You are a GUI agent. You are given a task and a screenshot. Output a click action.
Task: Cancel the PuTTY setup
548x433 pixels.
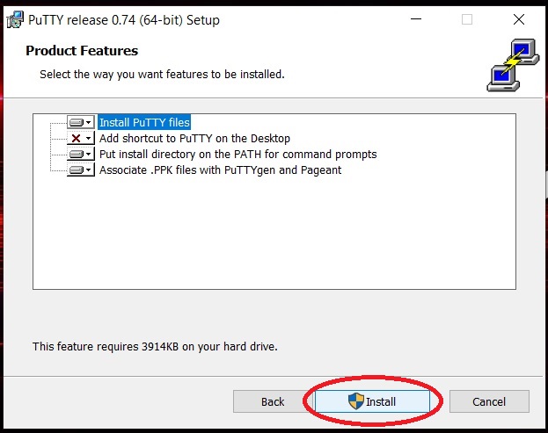[489, 401]
